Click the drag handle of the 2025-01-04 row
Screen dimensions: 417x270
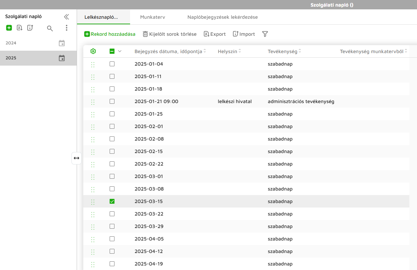93,64
